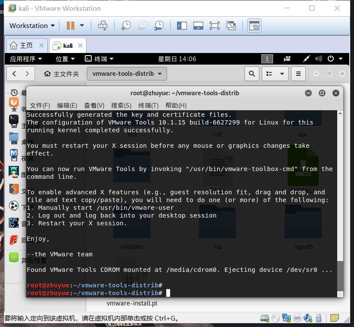Open the 搜索(S) terminal menu
Screen dimensions: 354x327
(121, 106)
